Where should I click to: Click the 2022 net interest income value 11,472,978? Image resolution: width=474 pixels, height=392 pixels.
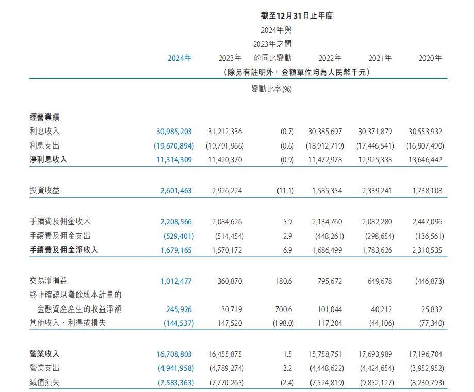[327, 160]
